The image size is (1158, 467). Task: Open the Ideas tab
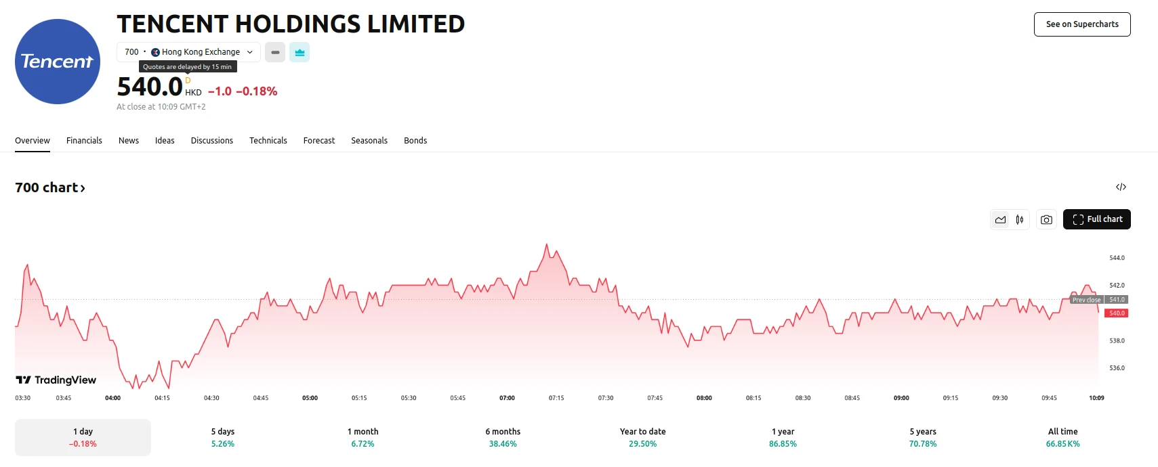click(165, 141)
